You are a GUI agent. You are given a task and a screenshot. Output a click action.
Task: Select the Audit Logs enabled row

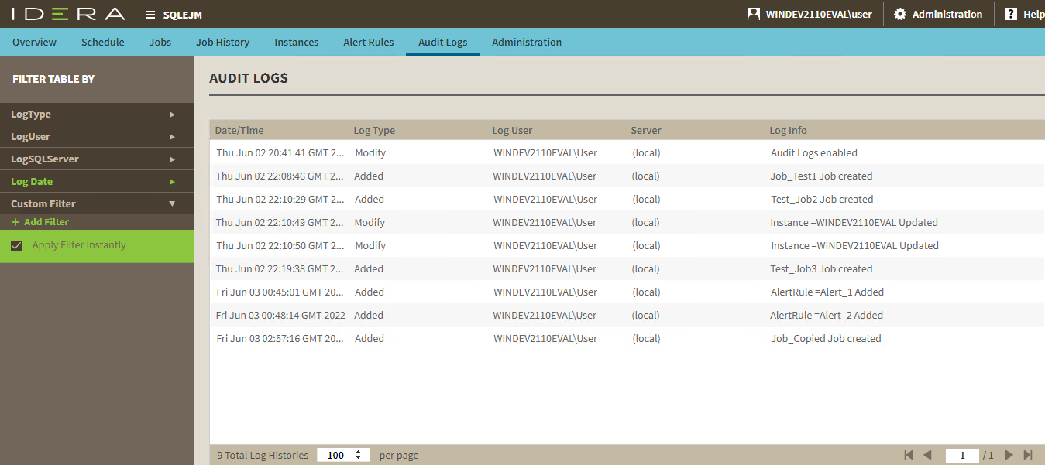click(627, 152)
